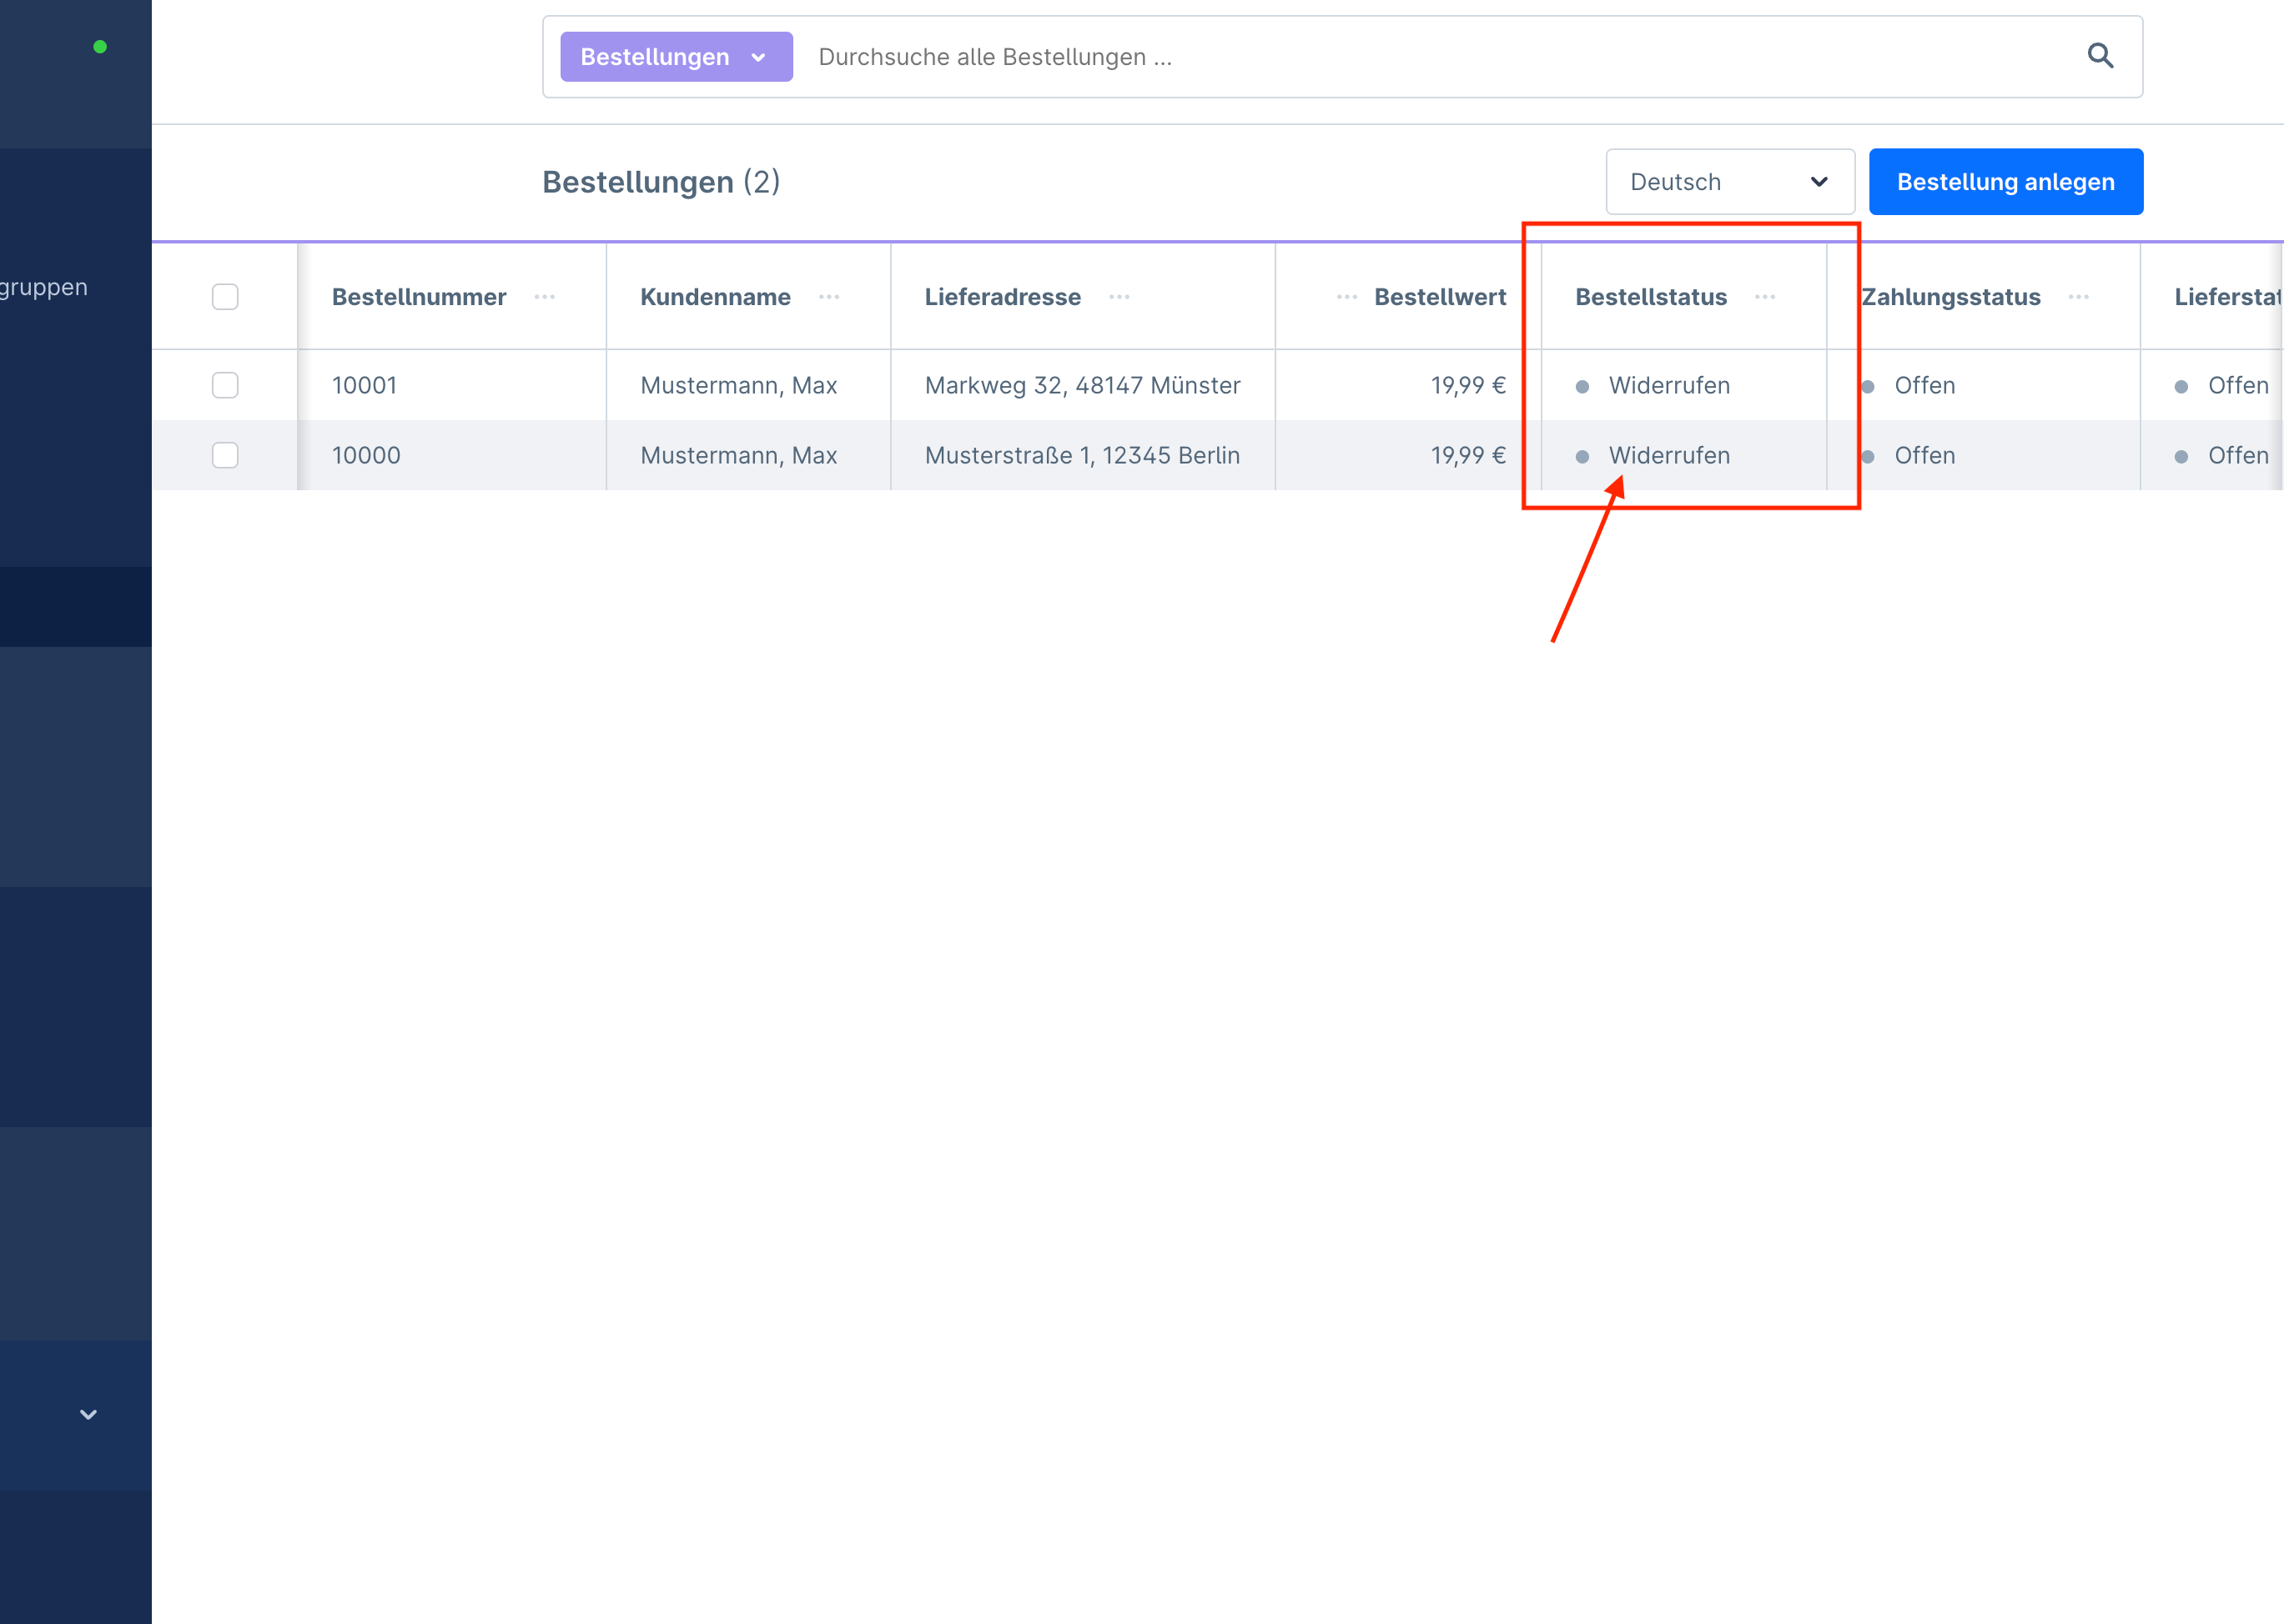
Task: Open Bestellnummer column options dots
Action: (544, 297)
